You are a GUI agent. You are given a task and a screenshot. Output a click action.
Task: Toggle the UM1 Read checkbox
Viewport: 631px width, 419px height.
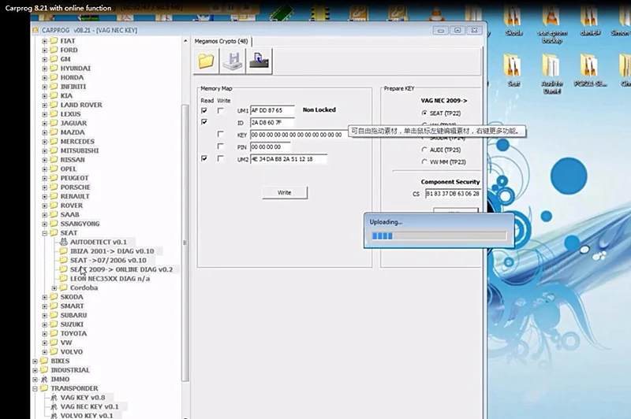pyautogui.click(x=204, y=110)
